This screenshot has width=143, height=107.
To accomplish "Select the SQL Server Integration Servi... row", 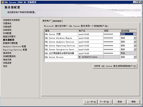I will (61, 49).
